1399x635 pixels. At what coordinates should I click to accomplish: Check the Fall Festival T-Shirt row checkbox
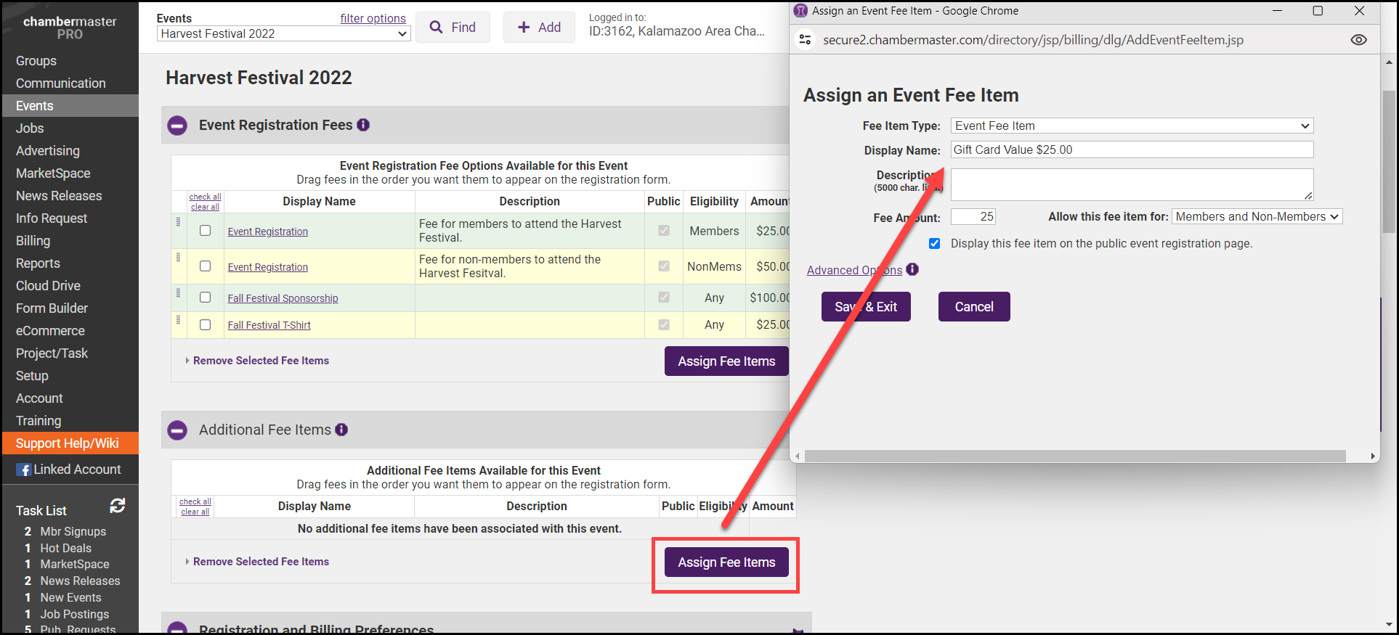click(205, 325)
